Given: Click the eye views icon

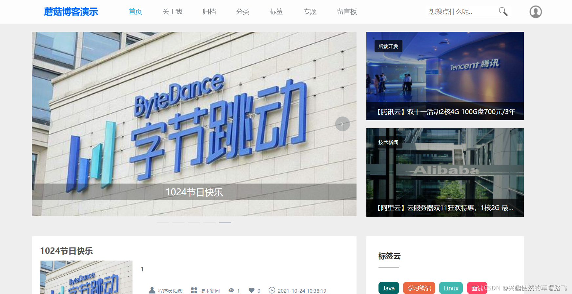Looking at the screenshot, I should click(x=231, y=290).
